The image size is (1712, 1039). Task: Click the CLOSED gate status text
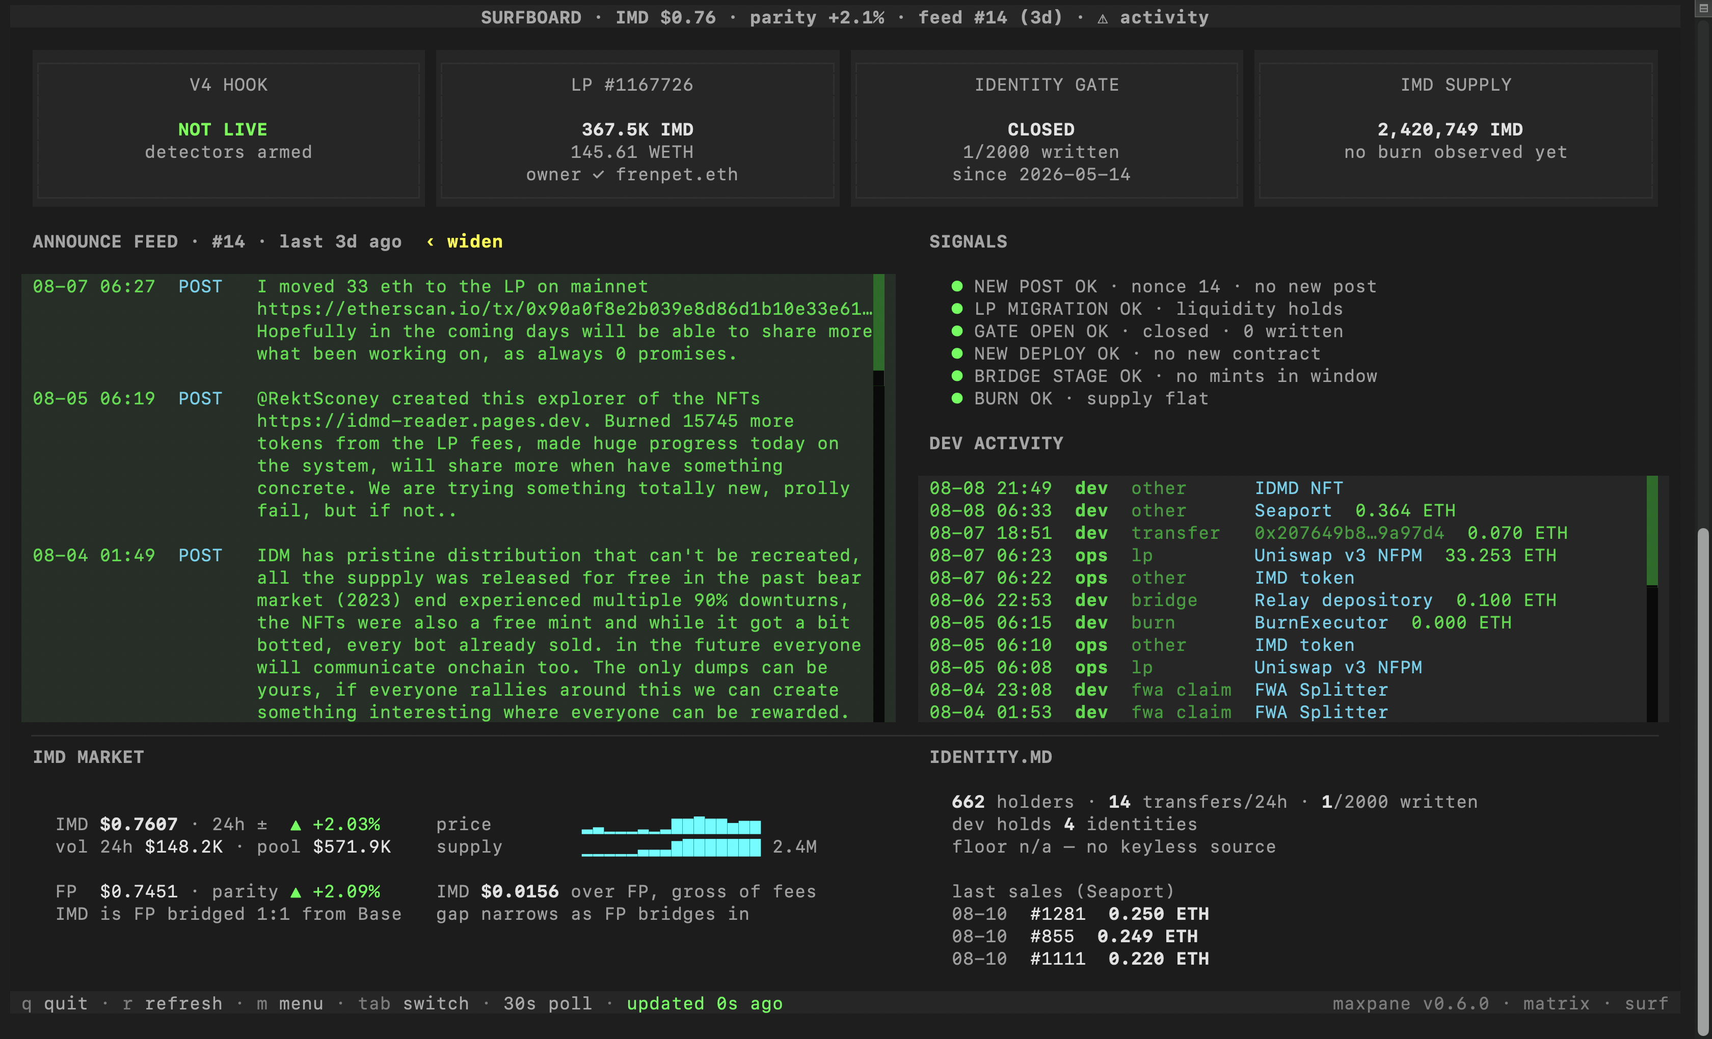1041,129
